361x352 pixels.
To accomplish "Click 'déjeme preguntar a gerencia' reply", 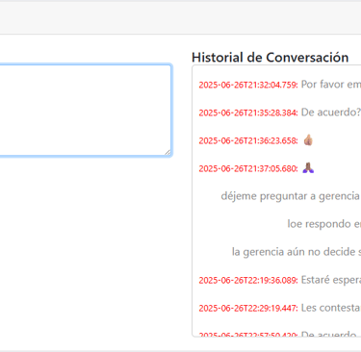I will [x=291, y=196].
